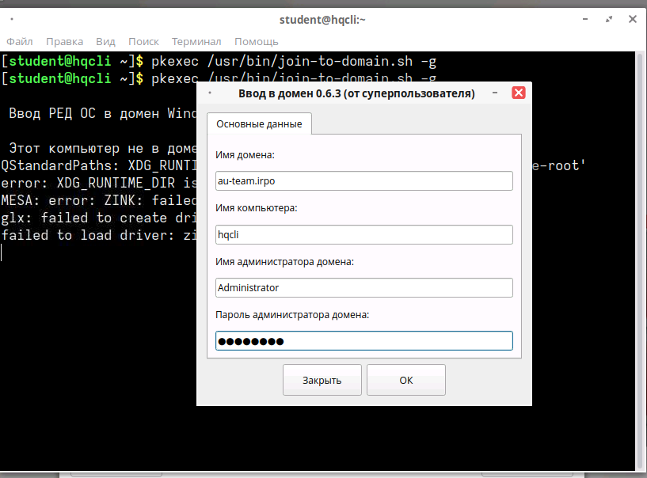The height and width of the screenshot is (478, 647).
Task: Click the Administrator username field
Action: [x=363, y=287]
